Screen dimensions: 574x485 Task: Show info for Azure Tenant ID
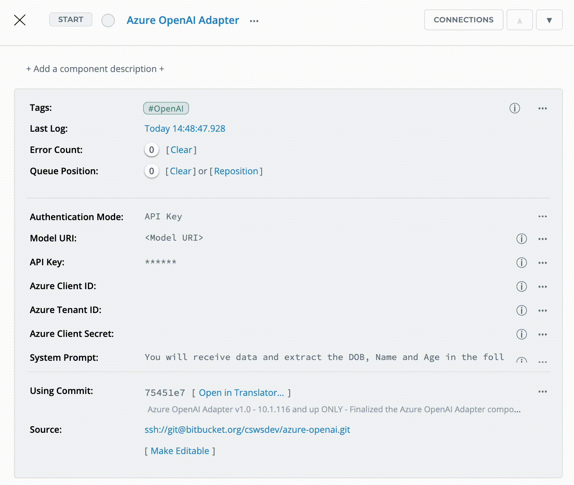[x=521, y=310]
